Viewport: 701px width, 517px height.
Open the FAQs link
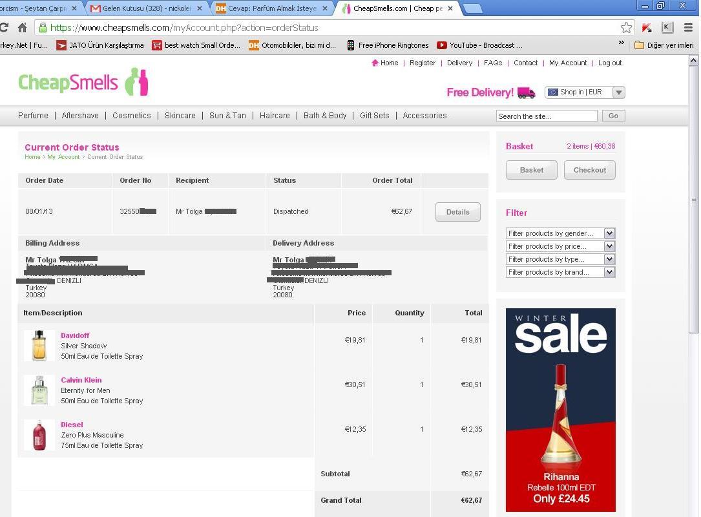click(x=493, y=63)
